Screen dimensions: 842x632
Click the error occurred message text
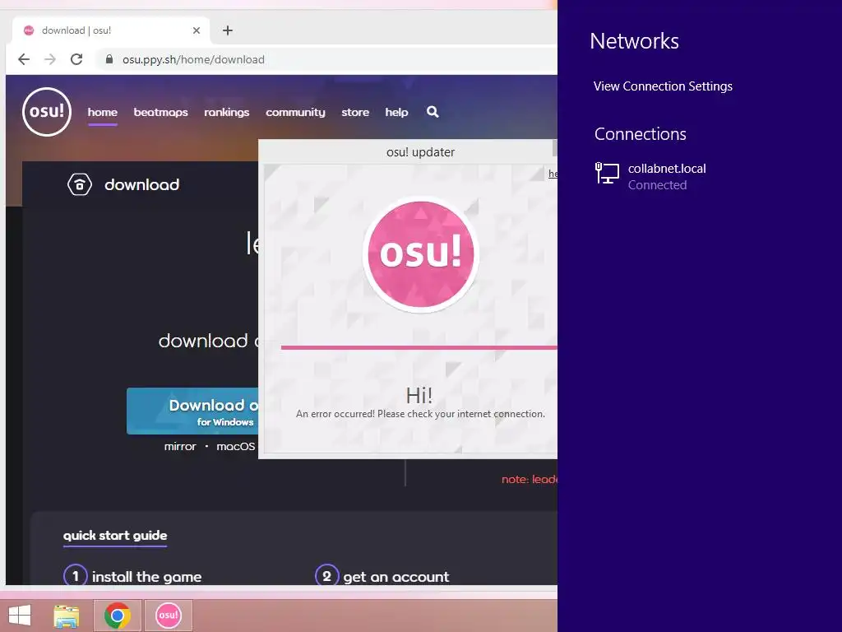(x=420, y=414)
